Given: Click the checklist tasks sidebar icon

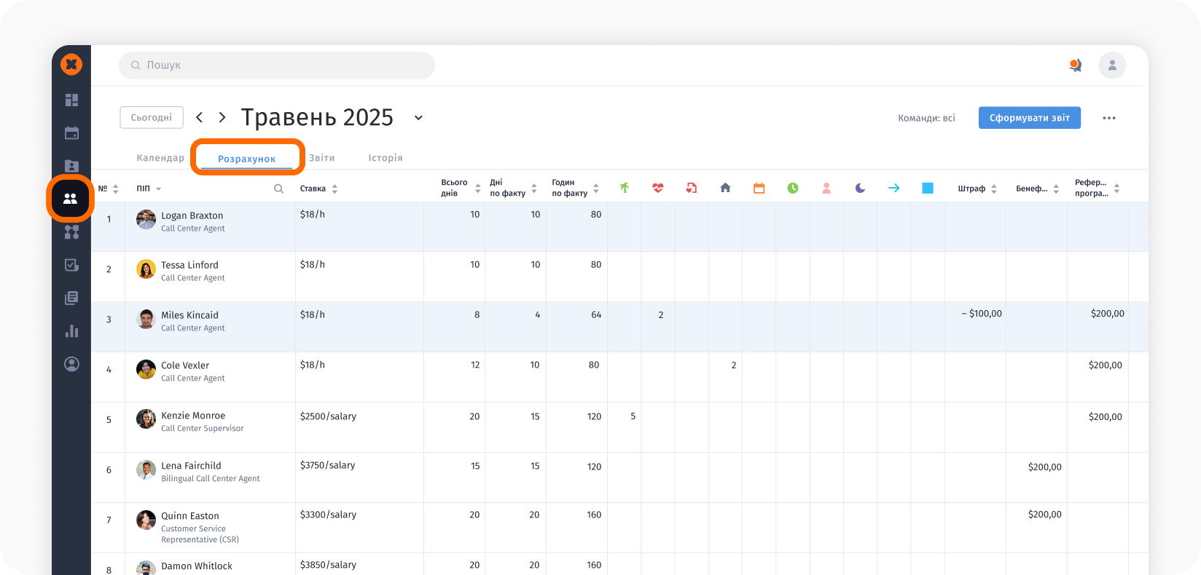Looking at the screenshot, I should pos(71,265).
